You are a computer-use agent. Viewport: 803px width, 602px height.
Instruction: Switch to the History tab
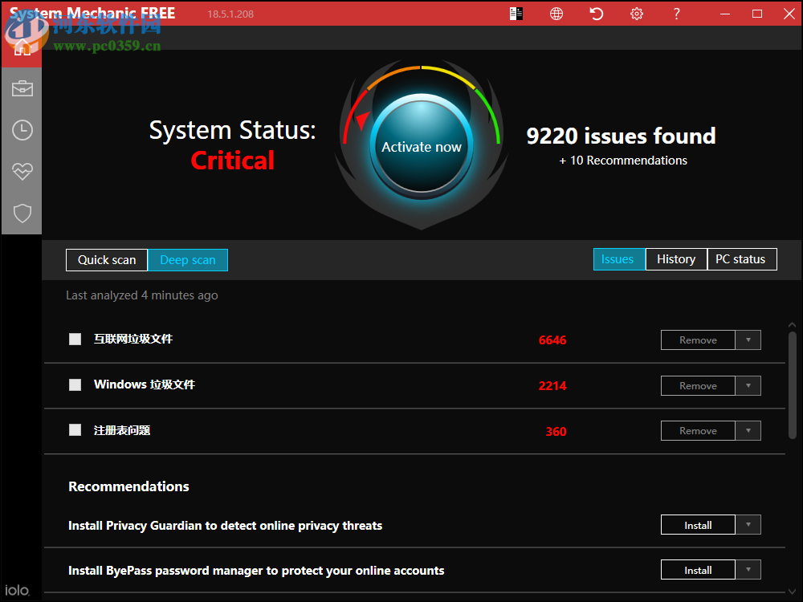click(676, 259)
